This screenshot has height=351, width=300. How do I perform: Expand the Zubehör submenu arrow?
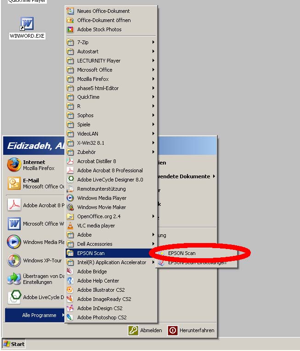click(153, 152)
